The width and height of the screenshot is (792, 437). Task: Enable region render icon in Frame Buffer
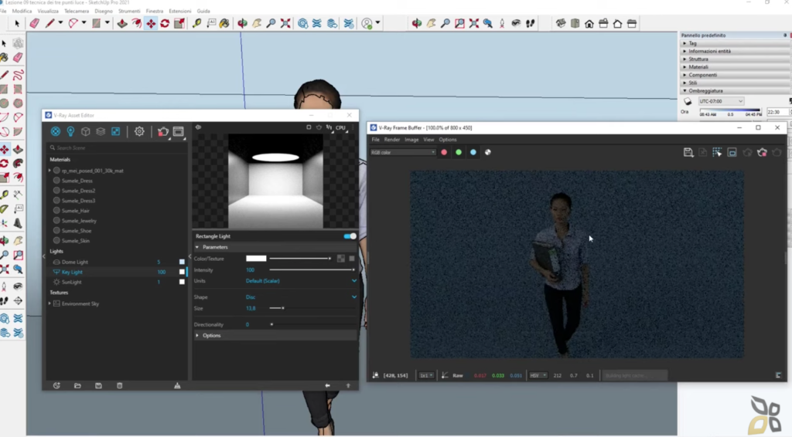pos(717,152)
